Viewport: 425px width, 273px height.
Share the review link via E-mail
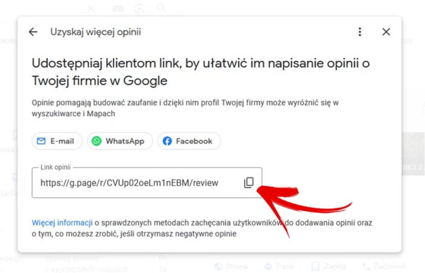[57, 141]
